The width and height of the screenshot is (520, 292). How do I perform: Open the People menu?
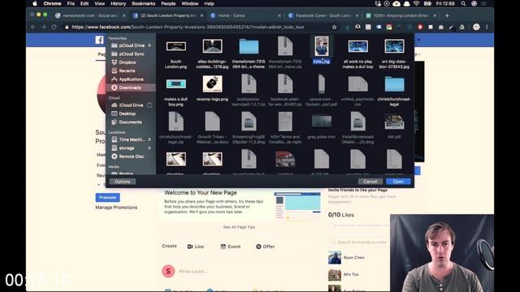point(168,3)
